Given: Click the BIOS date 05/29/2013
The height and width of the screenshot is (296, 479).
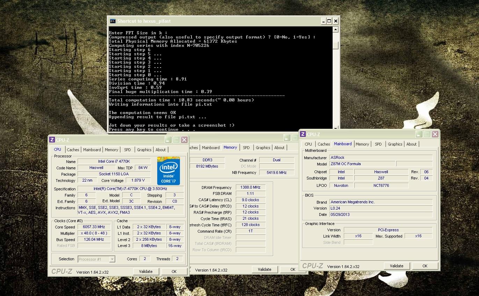Looking at the screenshot, I should [381, 214].
